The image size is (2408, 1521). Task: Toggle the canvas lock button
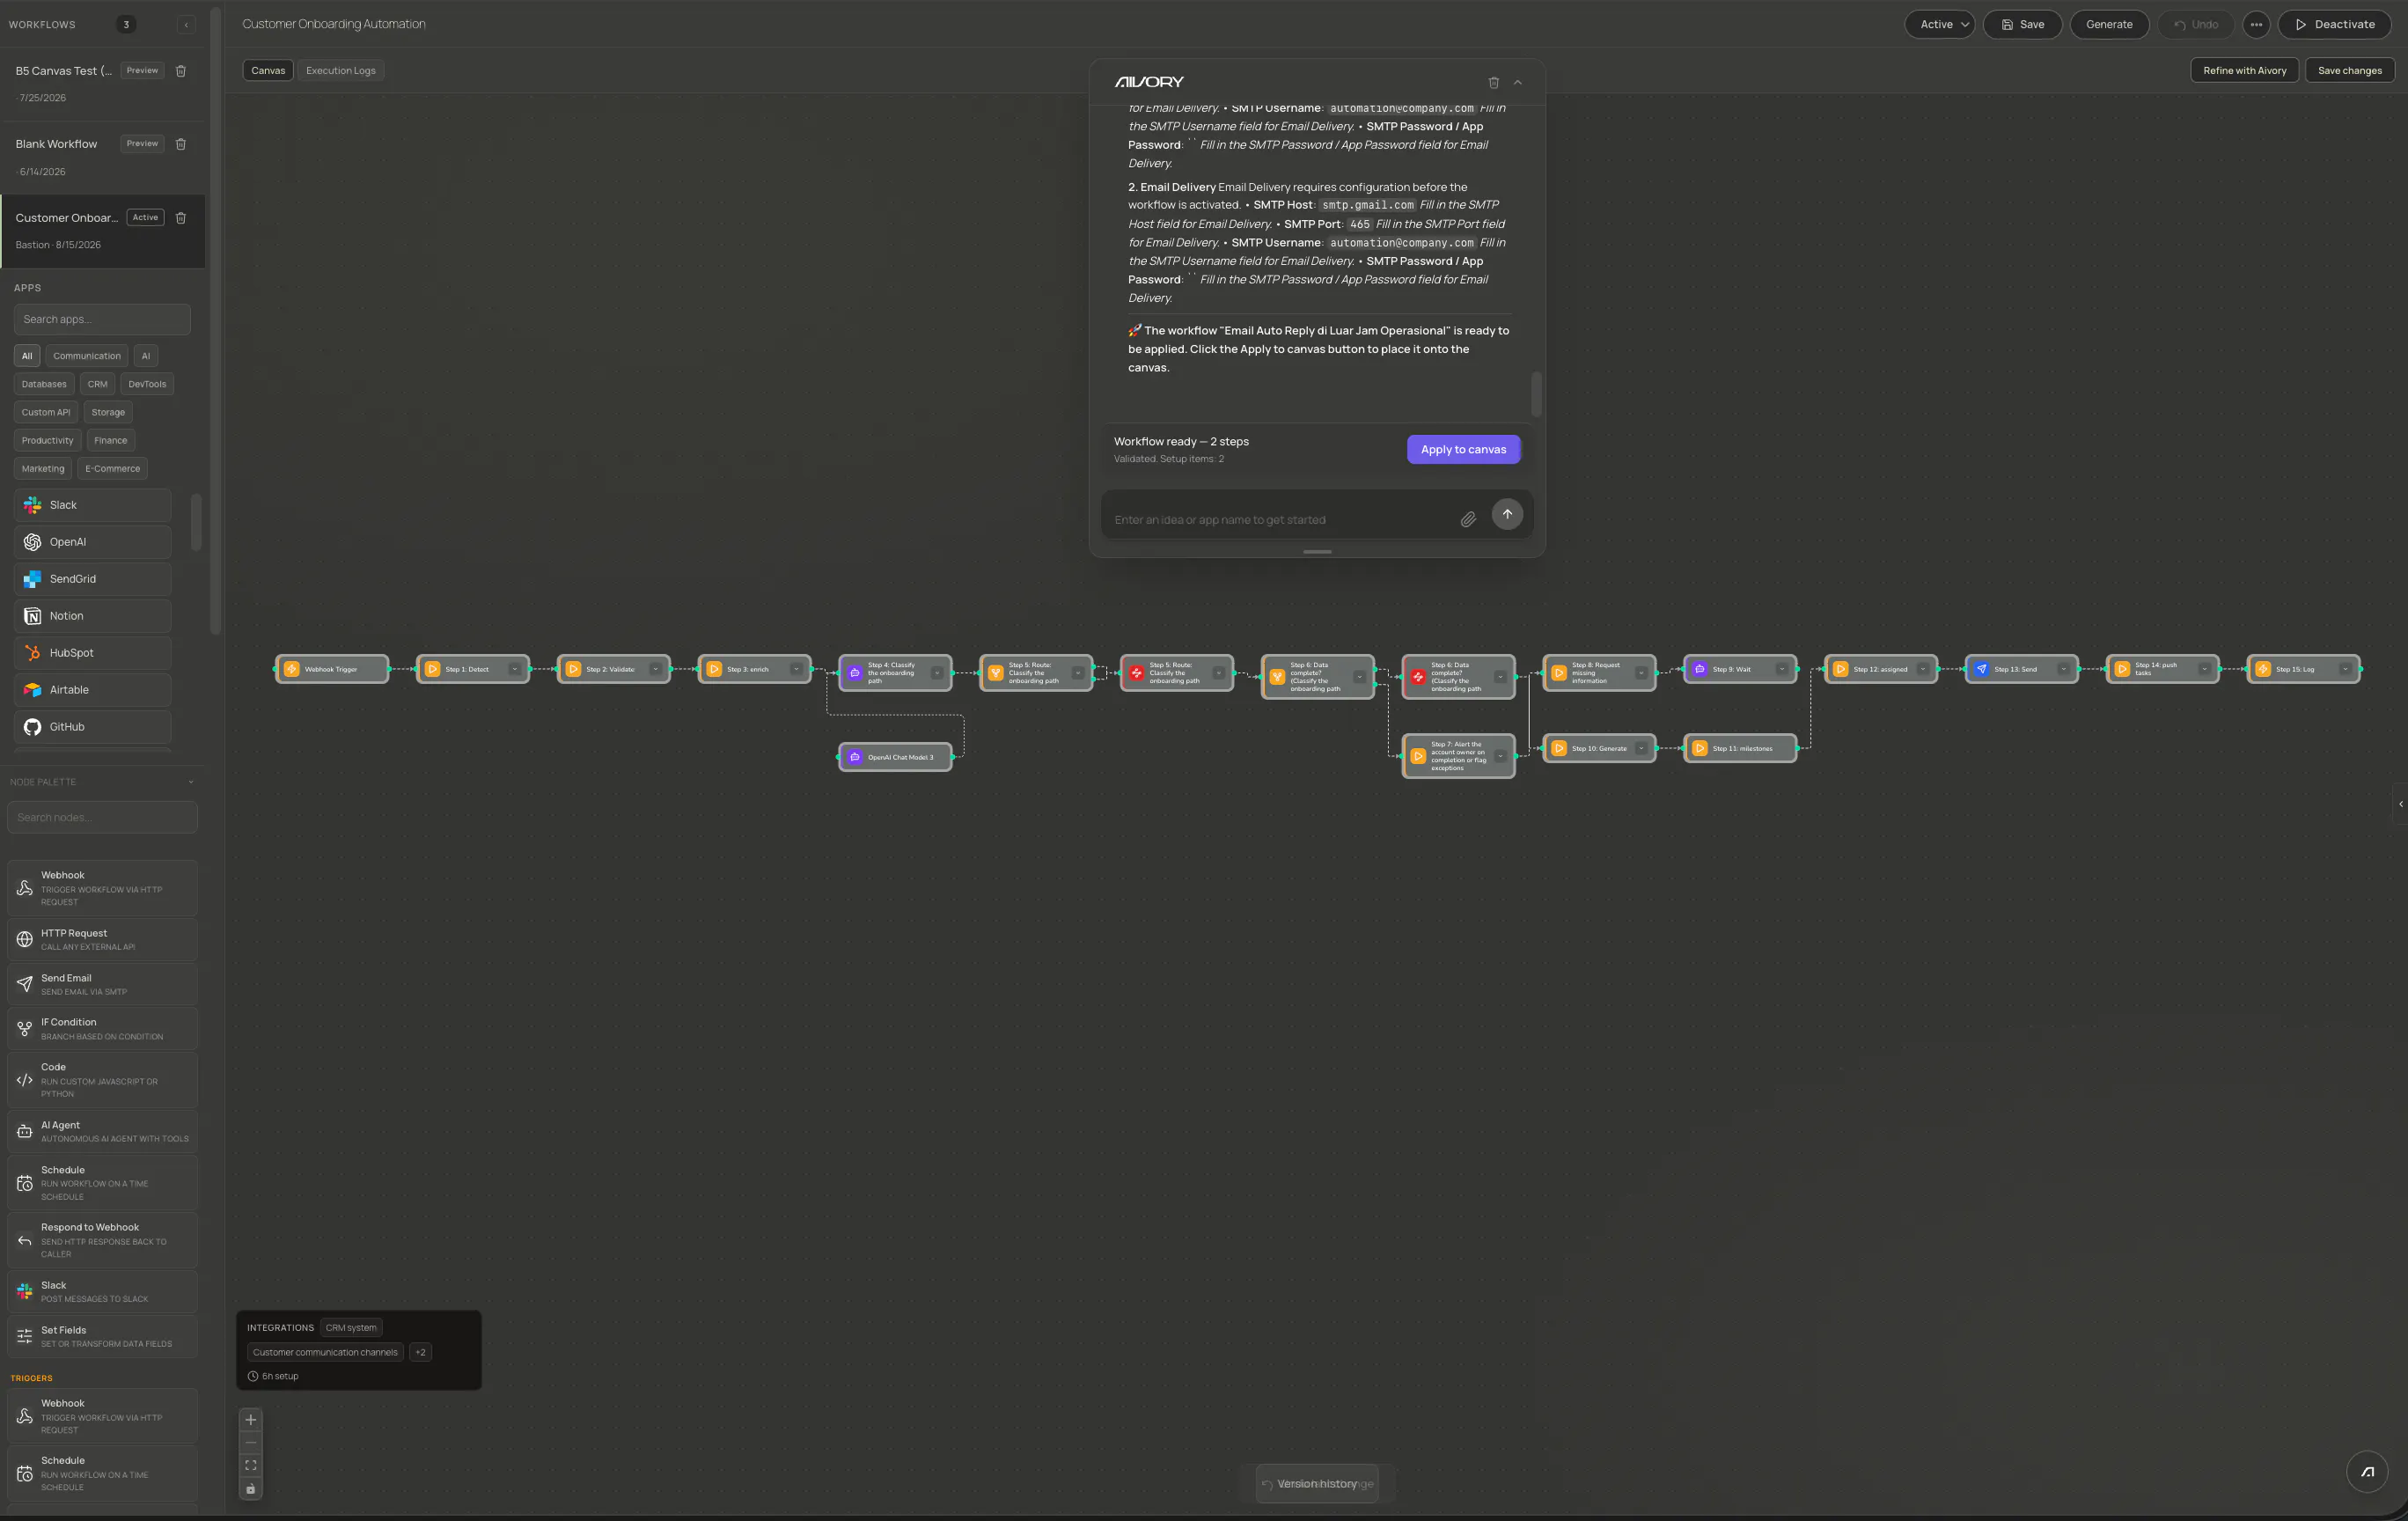click(x=251, y=1489)
